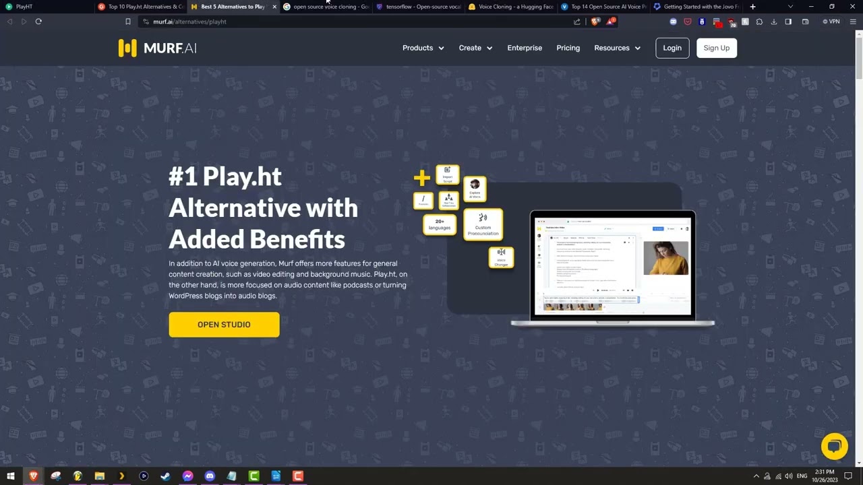Switch to Voice Cloning Hugging Face tab
The image size is (863, 485).
(x=511, y=7)
